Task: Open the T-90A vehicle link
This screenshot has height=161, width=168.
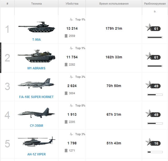Action: [x=36, y=40]
